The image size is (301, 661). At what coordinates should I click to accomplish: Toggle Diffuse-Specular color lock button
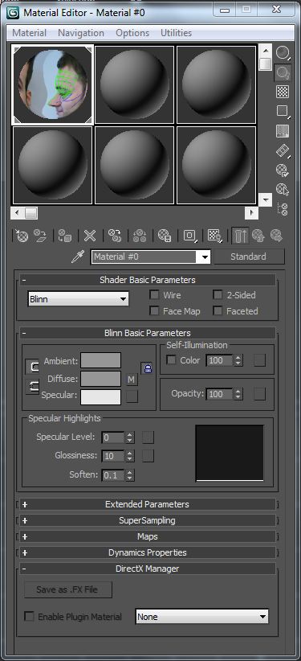[32, 387]
